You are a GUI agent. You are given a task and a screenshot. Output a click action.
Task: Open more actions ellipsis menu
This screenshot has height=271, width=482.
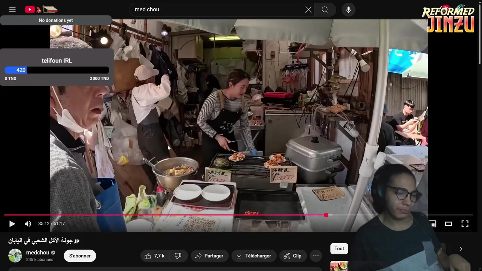coord(316,256)
